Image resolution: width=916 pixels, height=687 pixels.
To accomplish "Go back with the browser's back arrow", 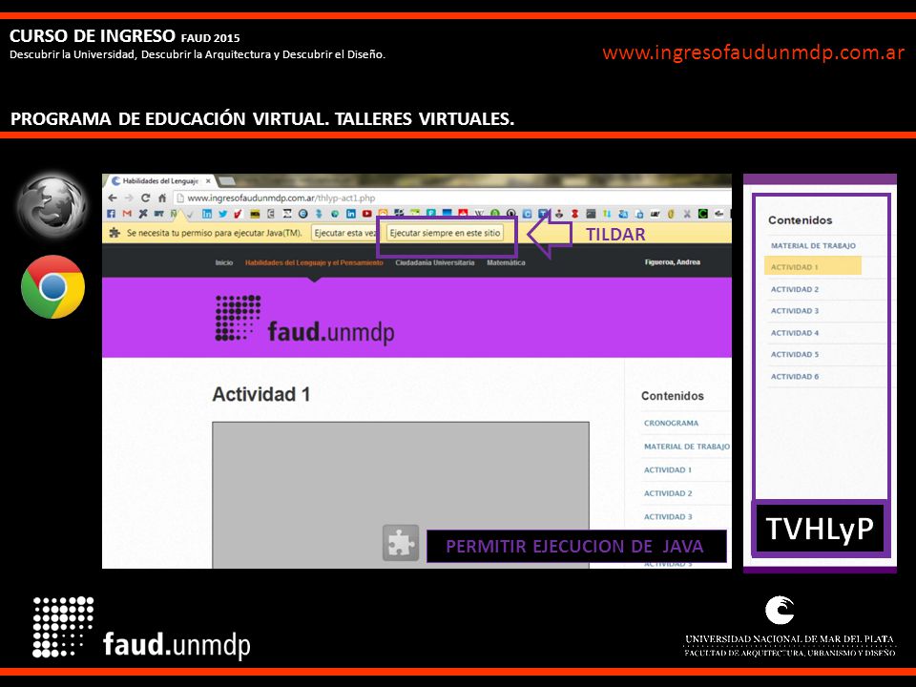I will coord(113,198).
